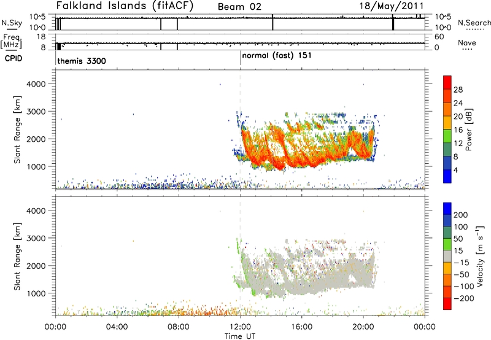Click the "Nave" legend label
The height and width of the screenshot is (340, 491).
tap(467, 42)
